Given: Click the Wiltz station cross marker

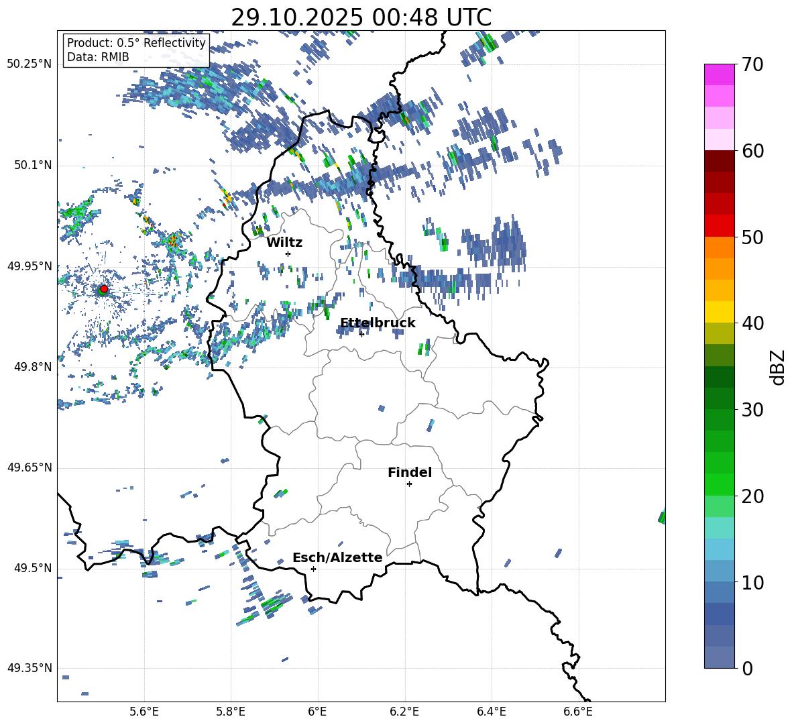Looking at the screenshot, I should (288, 254).
